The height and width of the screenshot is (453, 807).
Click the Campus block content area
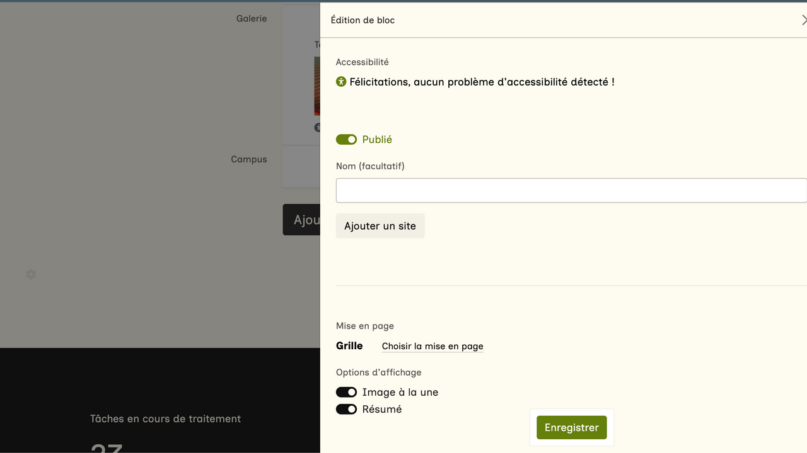302,167
